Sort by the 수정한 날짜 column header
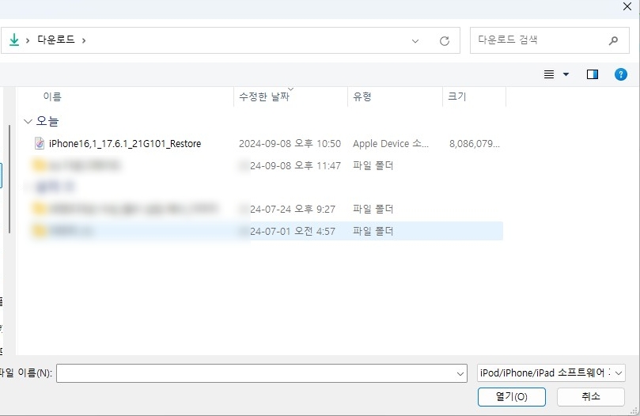Viewport: 640px width, 416px height. pos(264,96)
